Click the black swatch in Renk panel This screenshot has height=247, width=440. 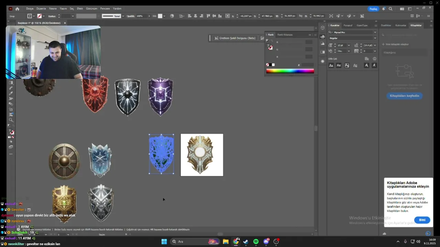click(271, 64)
